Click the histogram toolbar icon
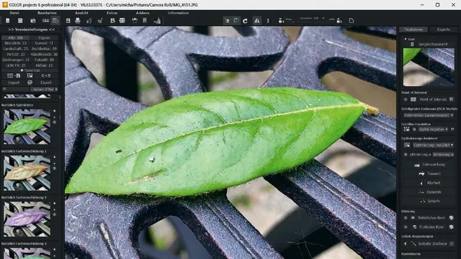This screenshot has height=259, width=461. click(157, 20)
